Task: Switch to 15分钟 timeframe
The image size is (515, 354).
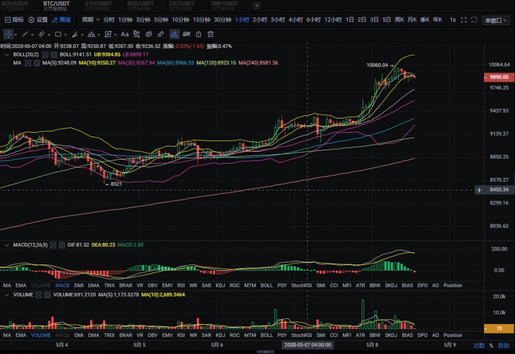Action: coord(201,20)
